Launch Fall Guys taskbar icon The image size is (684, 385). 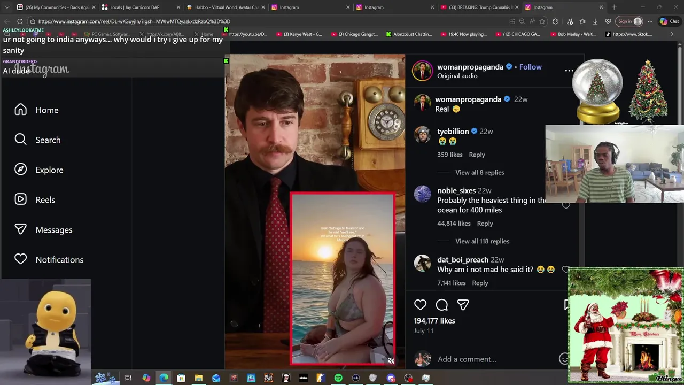pos(251,378)
